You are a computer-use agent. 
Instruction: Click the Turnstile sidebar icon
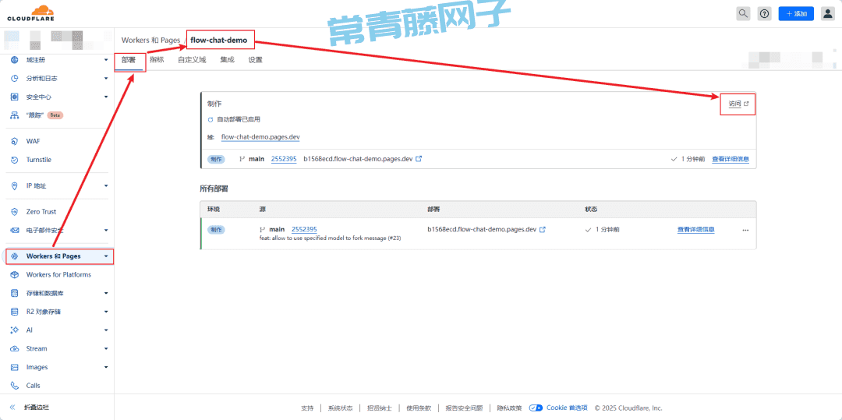15,160
